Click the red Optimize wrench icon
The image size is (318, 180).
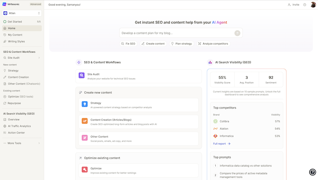85,170
